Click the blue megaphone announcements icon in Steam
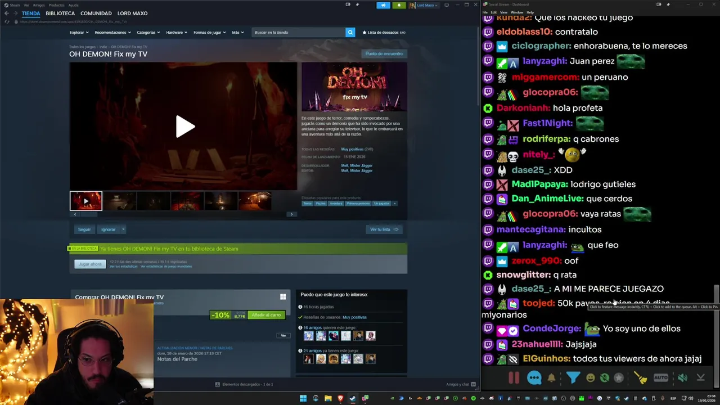The width and height of the screenshot is (720, 405). [x=383, y=5]
